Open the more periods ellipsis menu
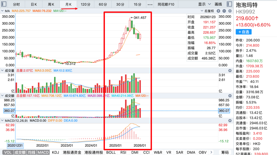277x155 pixels. click(150, 4)
